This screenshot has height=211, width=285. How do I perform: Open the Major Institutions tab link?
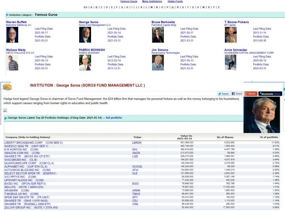(x=152, y=2)
